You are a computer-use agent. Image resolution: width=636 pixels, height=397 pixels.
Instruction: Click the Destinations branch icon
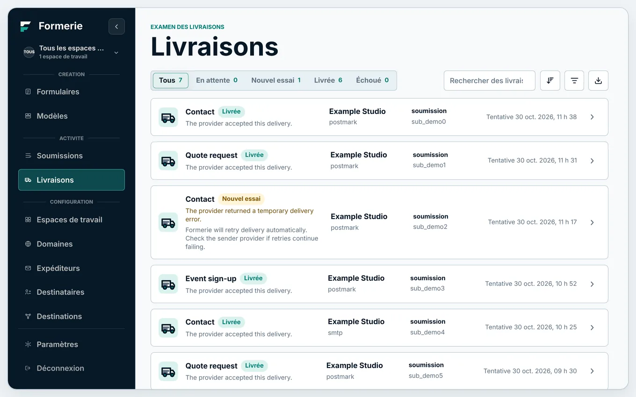point(28,316)
